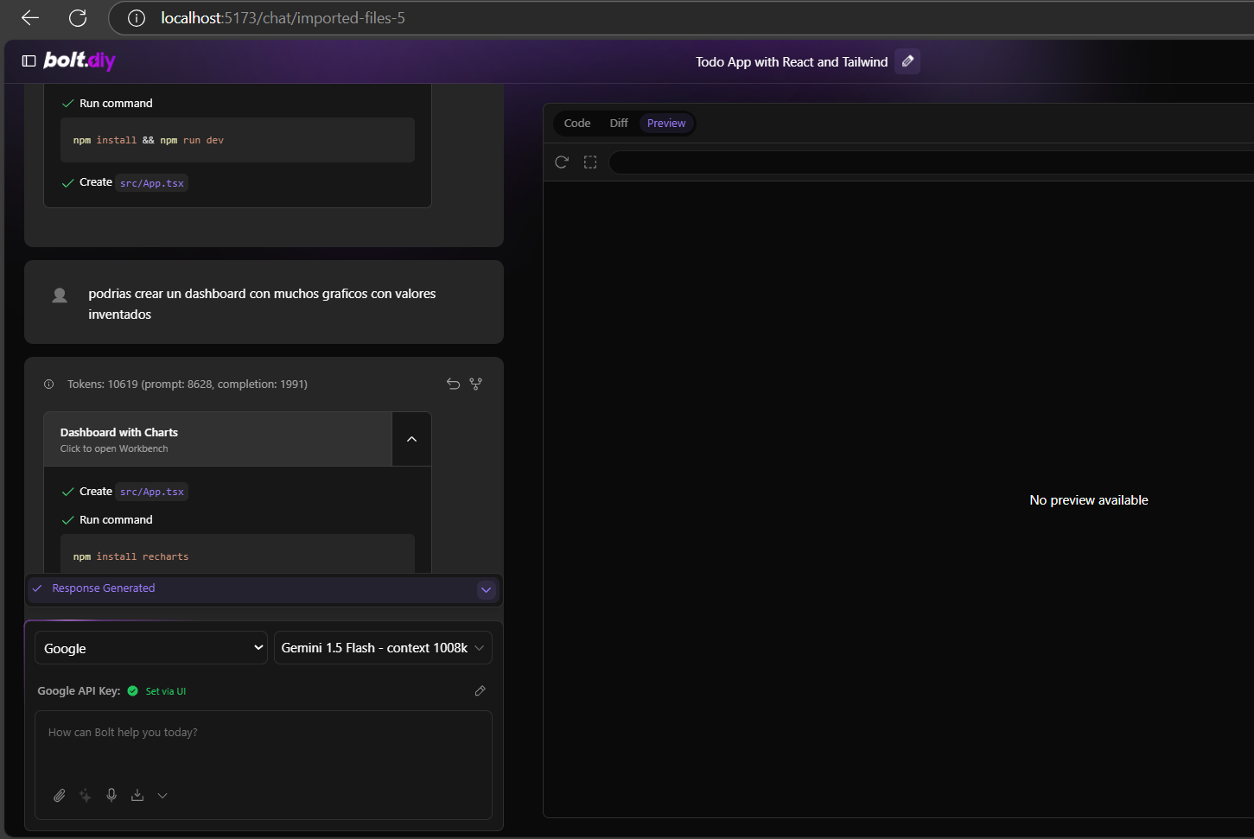This screenshot has height=839, width=1254.
Task: Click the revert message arrow icon
Action: click(x=453, y=384)
